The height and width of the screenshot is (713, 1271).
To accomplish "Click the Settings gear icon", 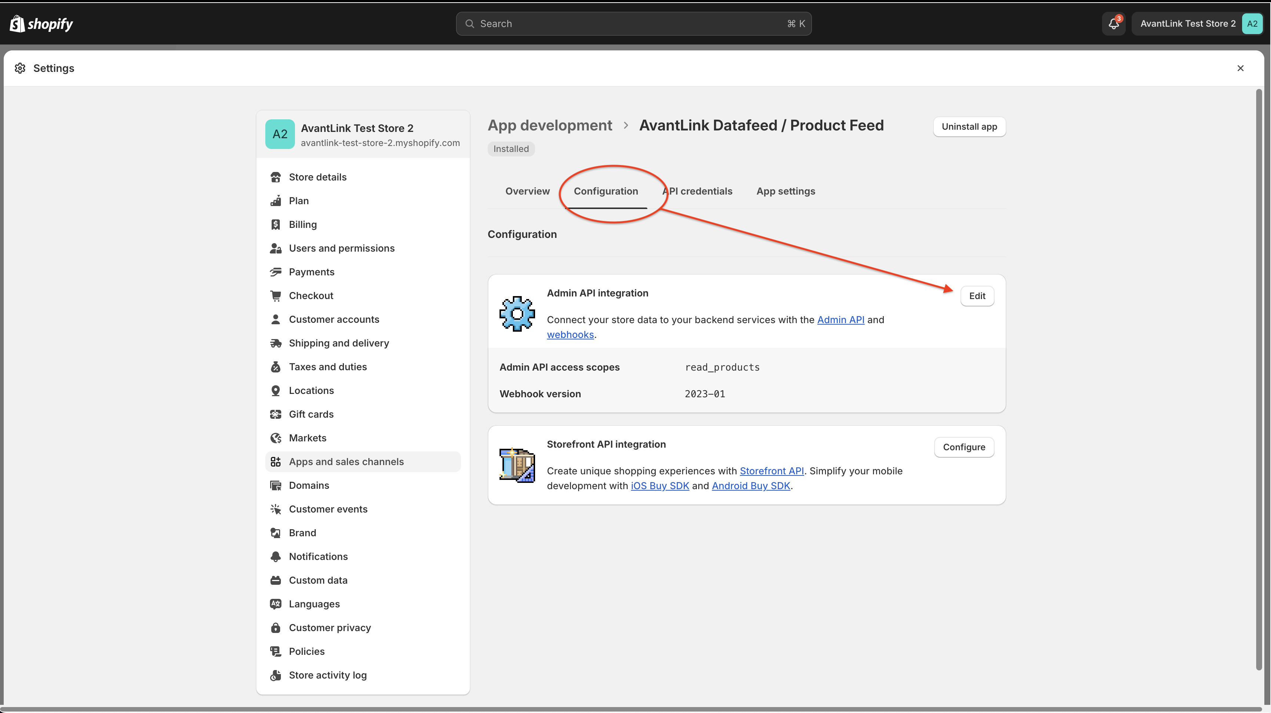I will (x=20, y=68).
